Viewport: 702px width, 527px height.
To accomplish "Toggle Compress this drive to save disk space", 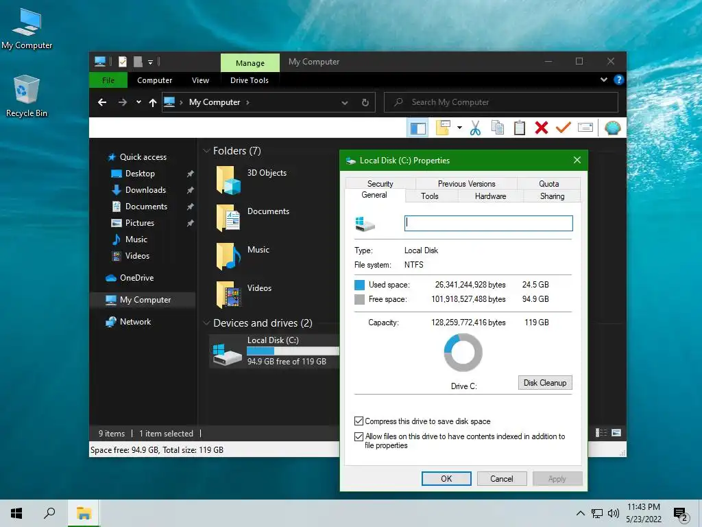I will [359, 421].
